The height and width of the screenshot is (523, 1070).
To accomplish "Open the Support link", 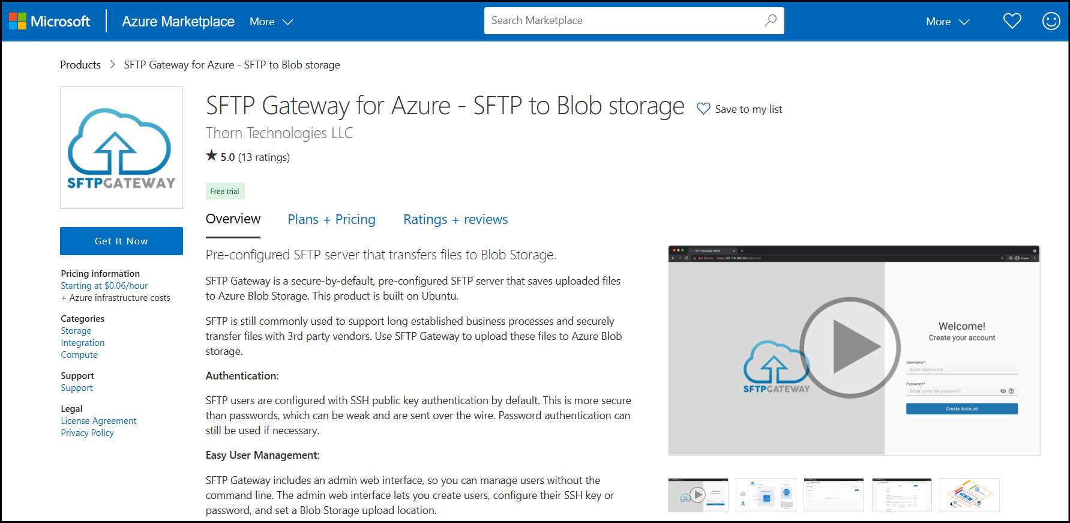I will 77,388.
